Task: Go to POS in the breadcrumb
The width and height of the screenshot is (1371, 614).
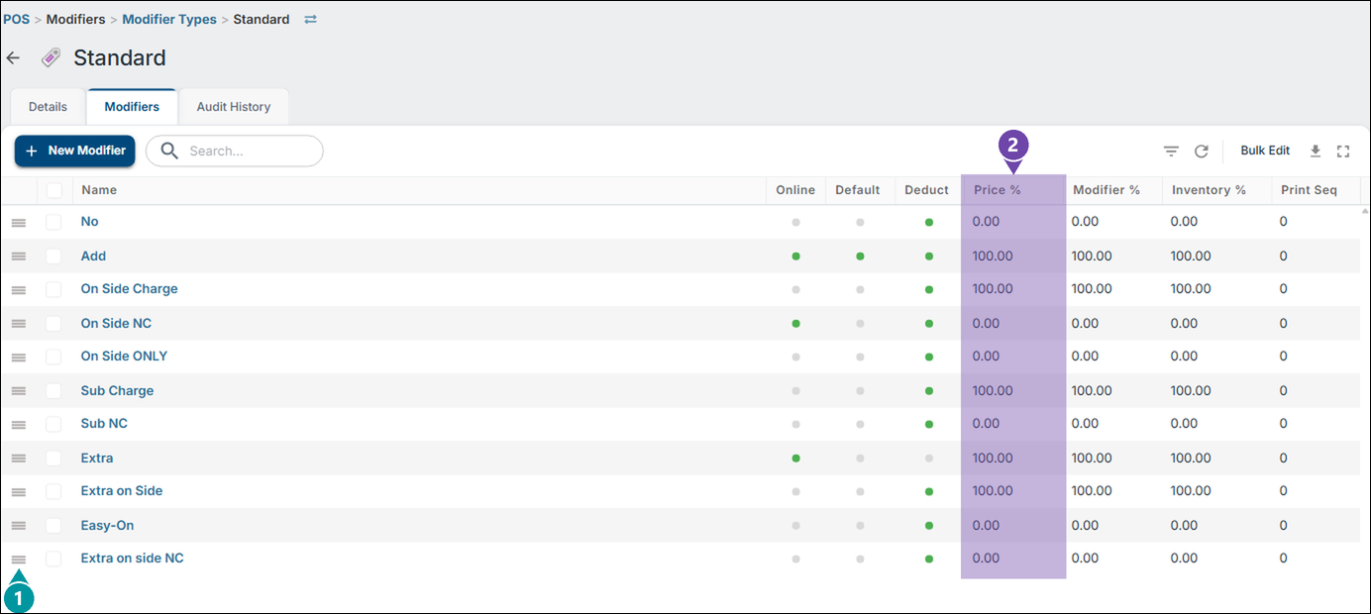Action: tap(17, 19)
